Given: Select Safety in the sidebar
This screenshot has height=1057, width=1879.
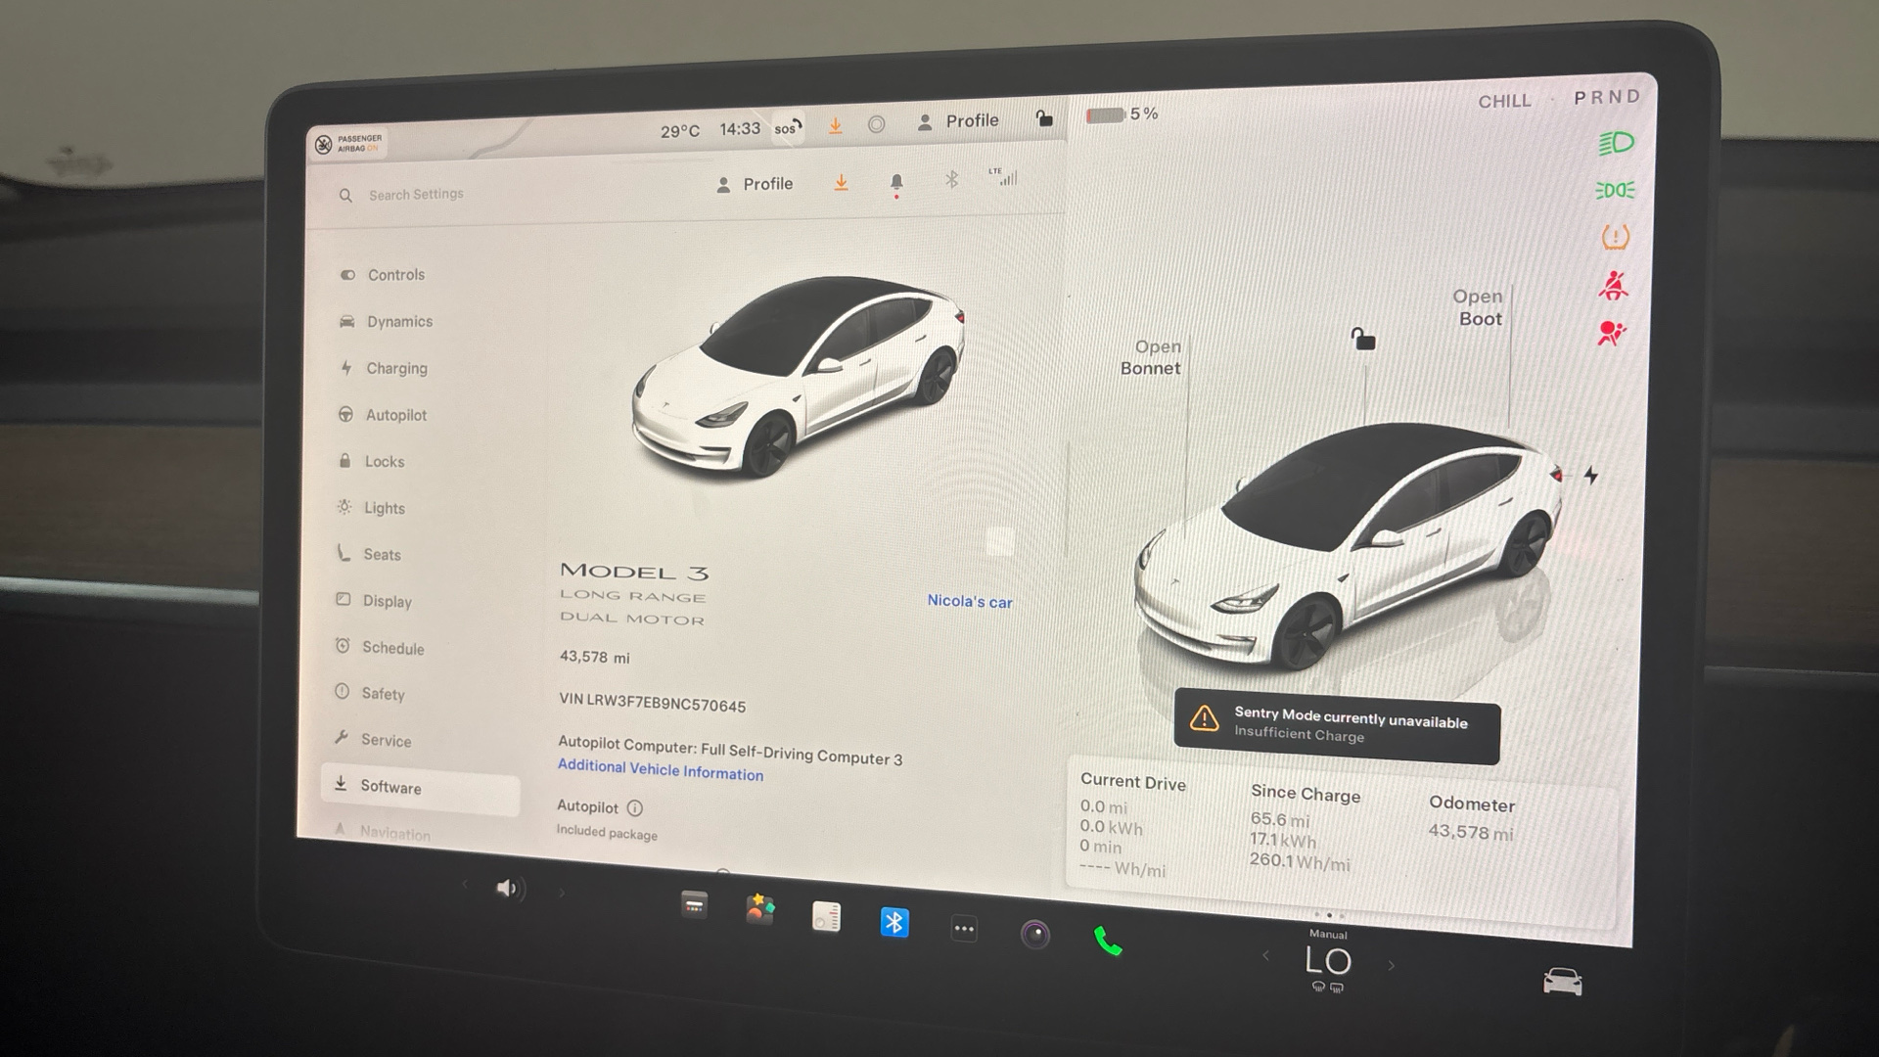Looking at the screenshot, I should [369, 693].
